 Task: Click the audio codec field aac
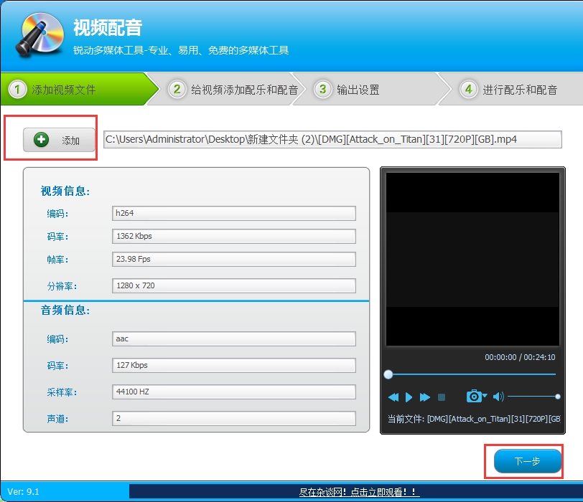click(x=234, y=338)
